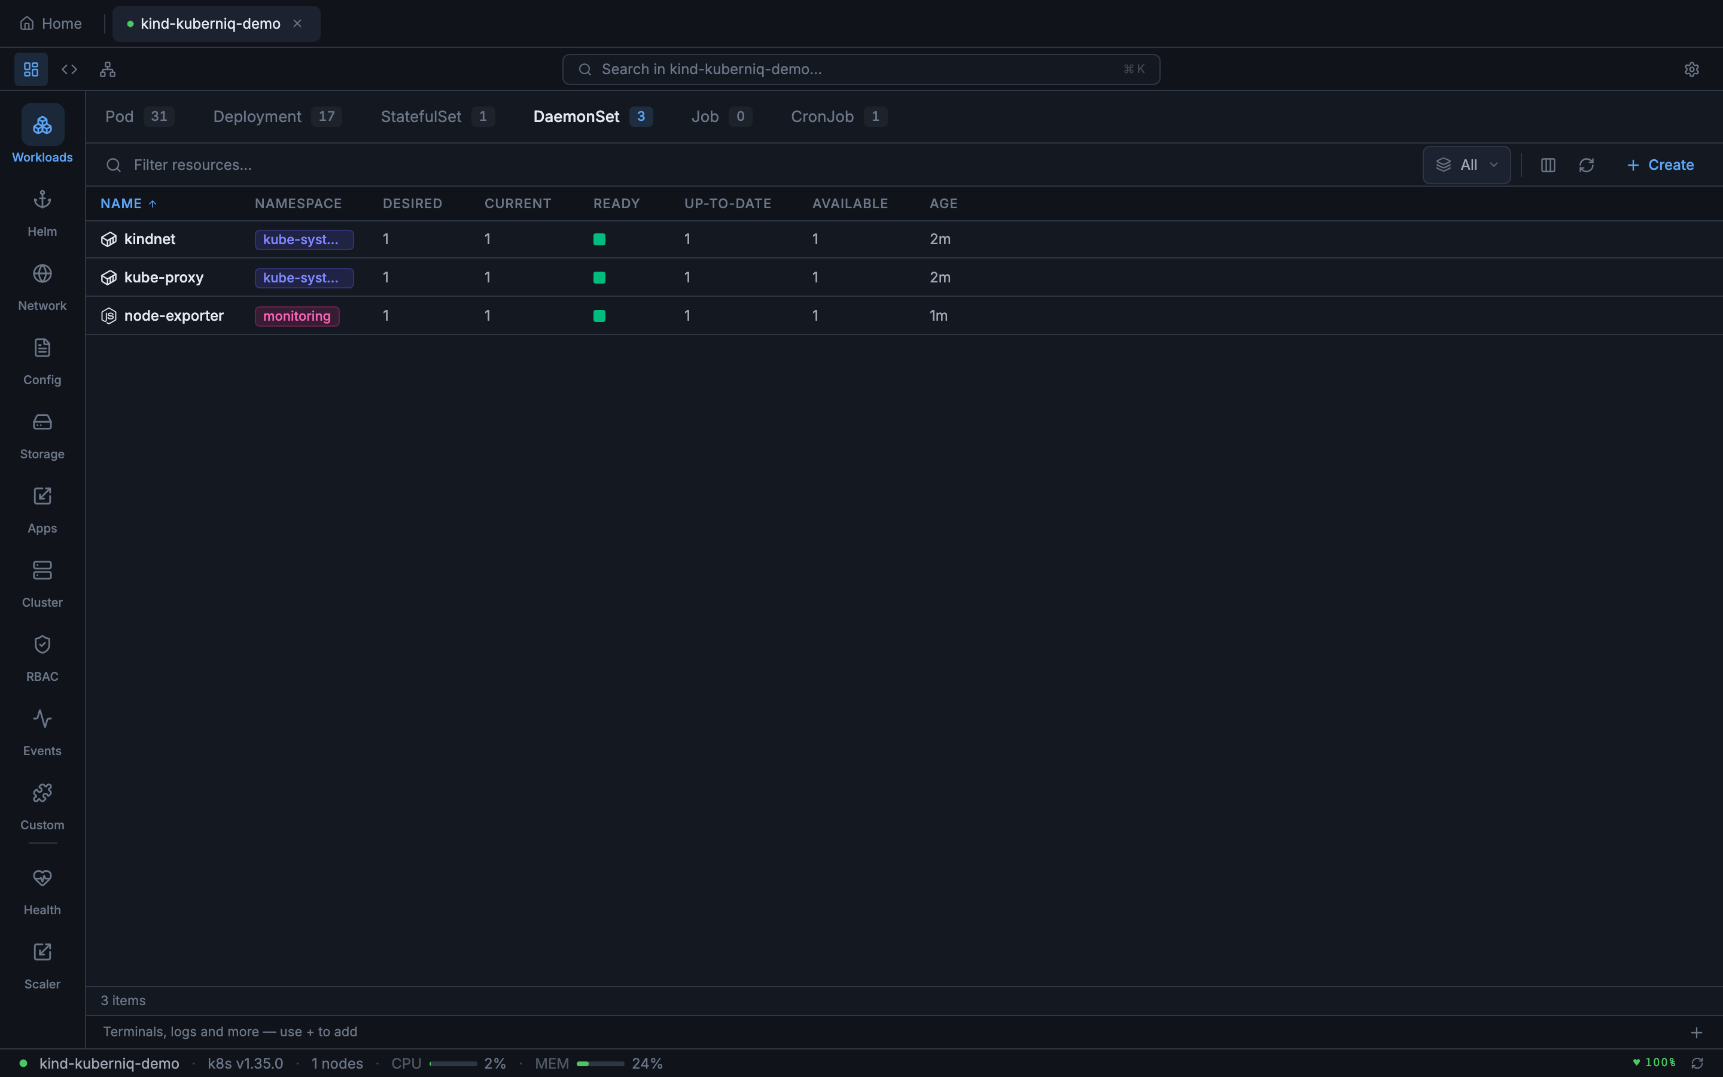The image size is (1723, 1077).
Task: Refresh the DaemonSet resource list
Action: (x=1587, y=165)
